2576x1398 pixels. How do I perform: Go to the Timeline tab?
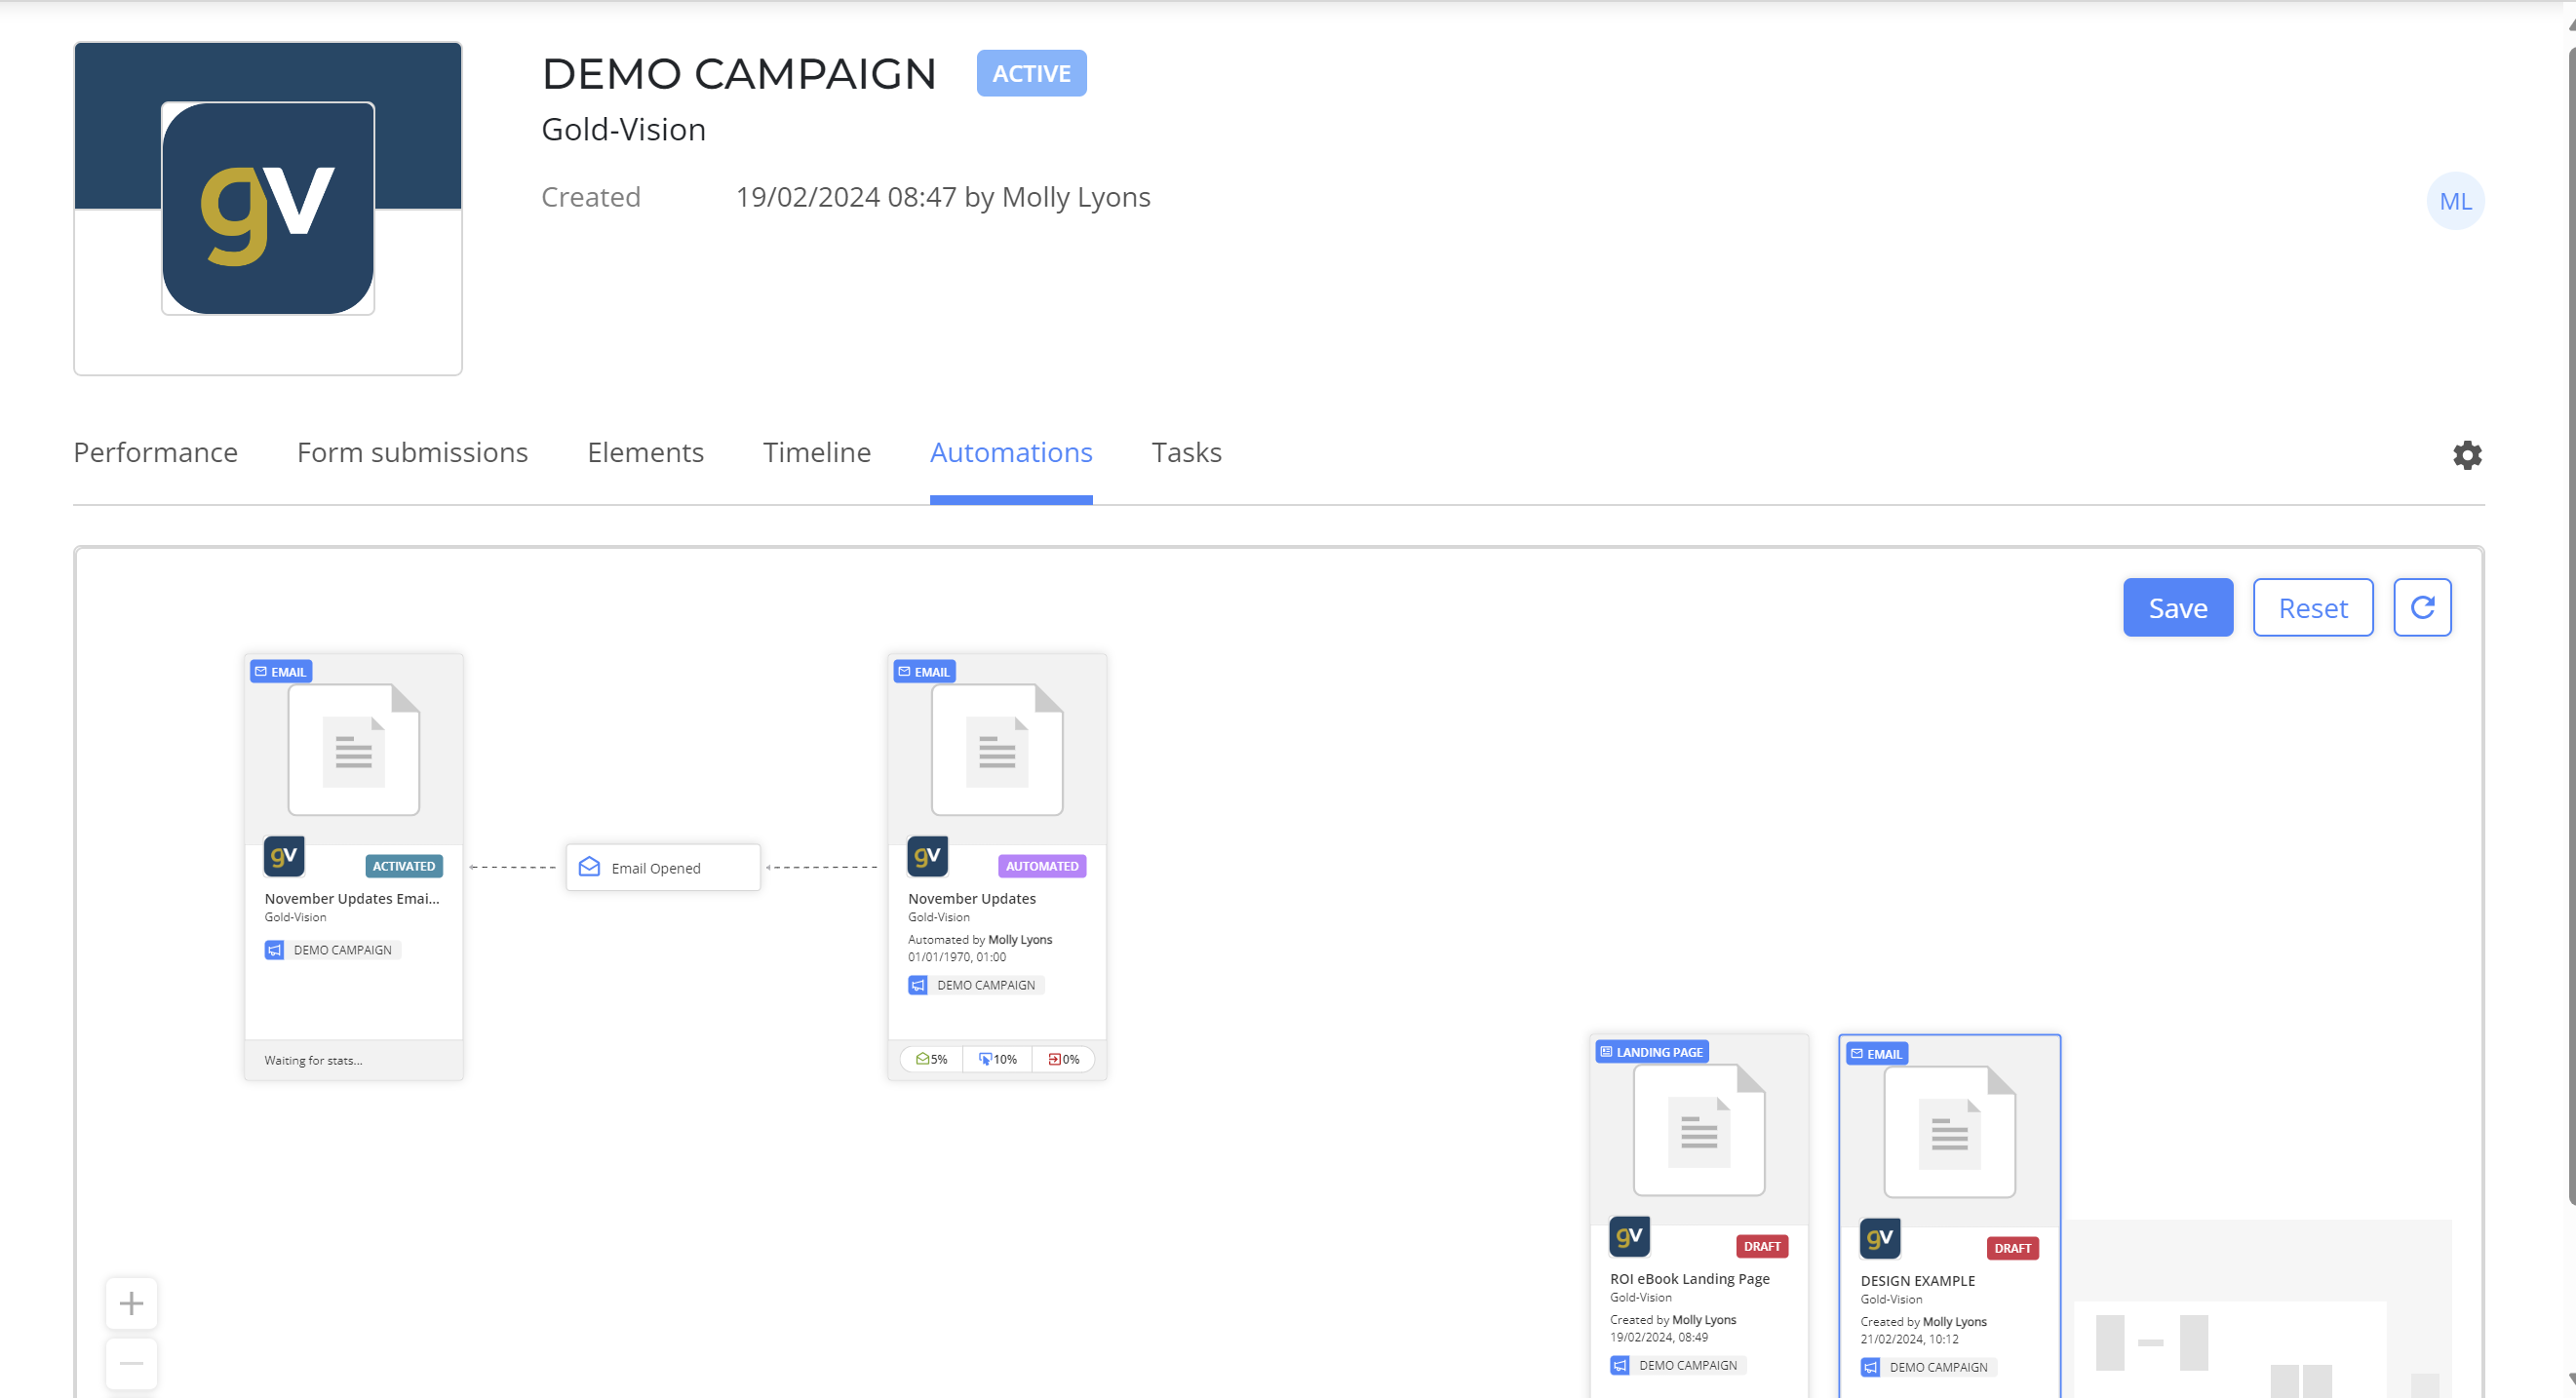pos(816,452)
